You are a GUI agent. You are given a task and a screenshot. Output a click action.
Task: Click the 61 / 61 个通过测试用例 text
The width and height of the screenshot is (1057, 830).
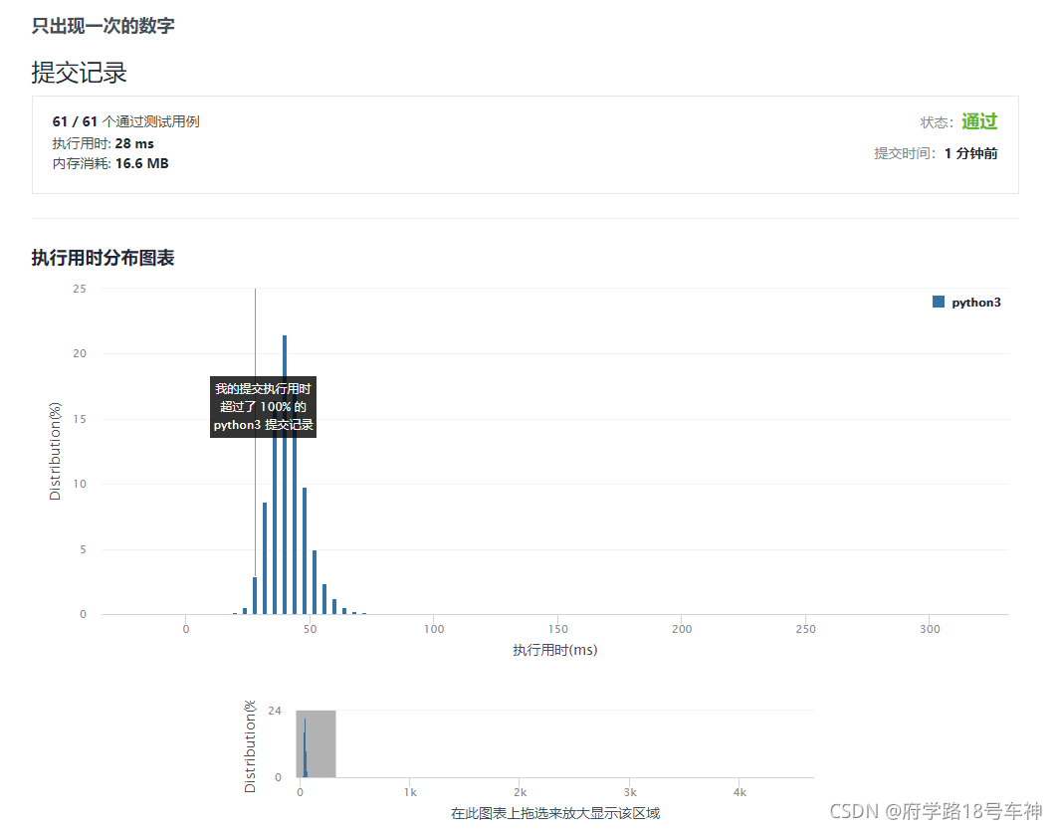pos(126,121)
